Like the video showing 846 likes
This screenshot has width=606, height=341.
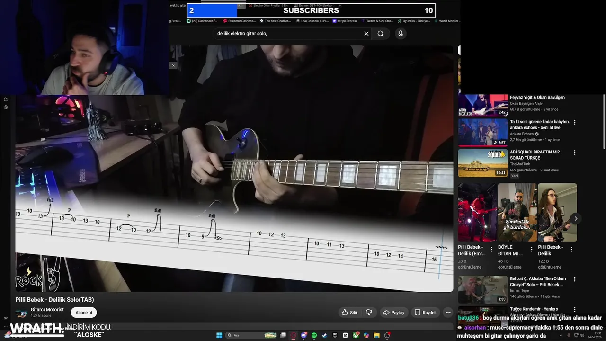(x=349, y=313)
